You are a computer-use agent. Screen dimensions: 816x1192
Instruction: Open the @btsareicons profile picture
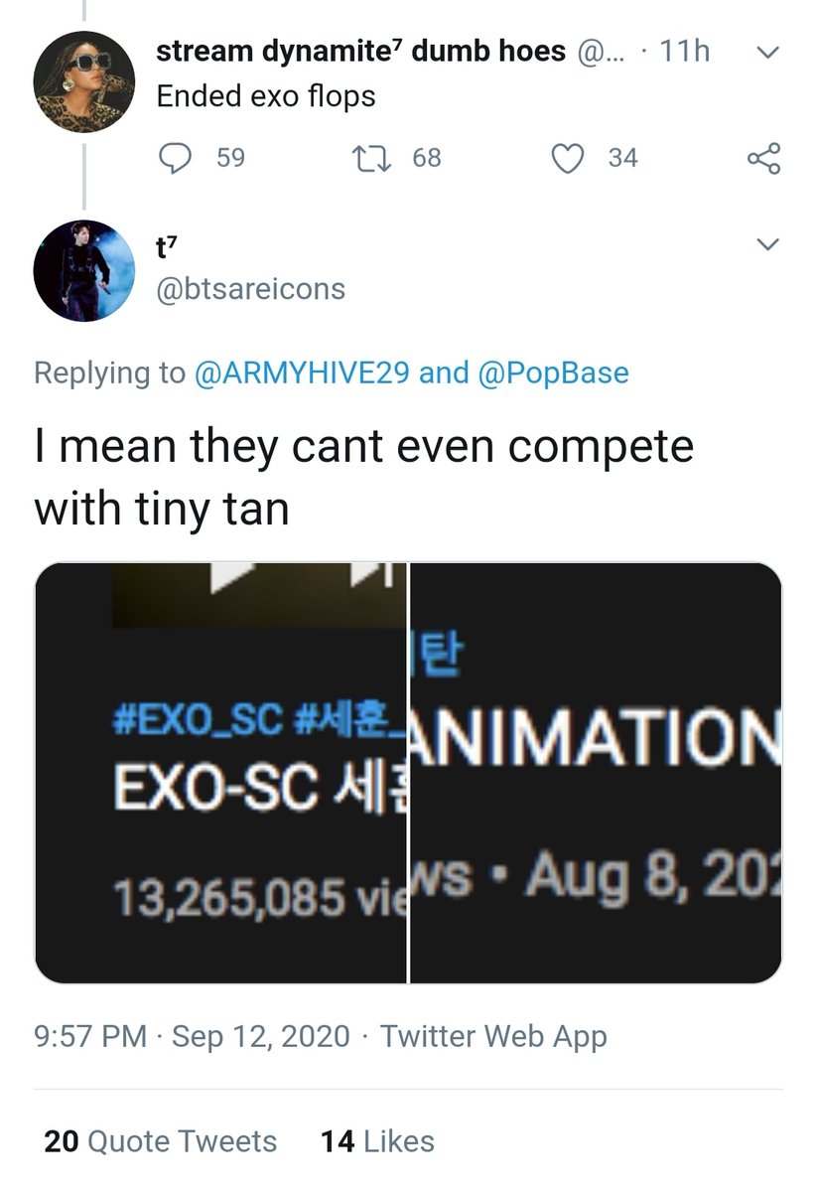[x=83, y=270]
